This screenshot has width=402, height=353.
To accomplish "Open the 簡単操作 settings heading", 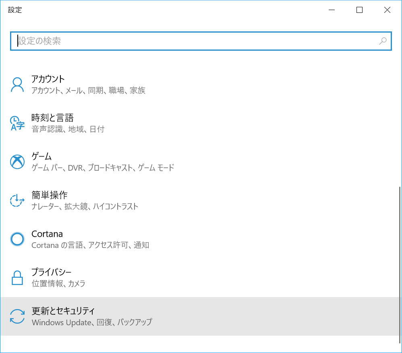I will tap(50, 195).
